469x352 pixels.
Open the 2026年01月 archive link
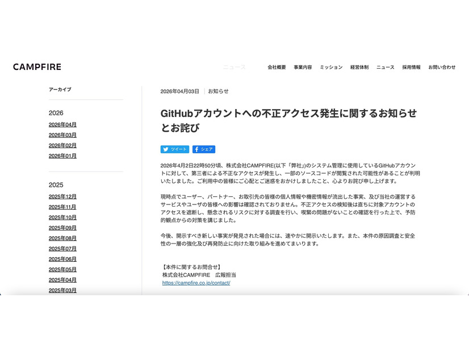(62, 156)
